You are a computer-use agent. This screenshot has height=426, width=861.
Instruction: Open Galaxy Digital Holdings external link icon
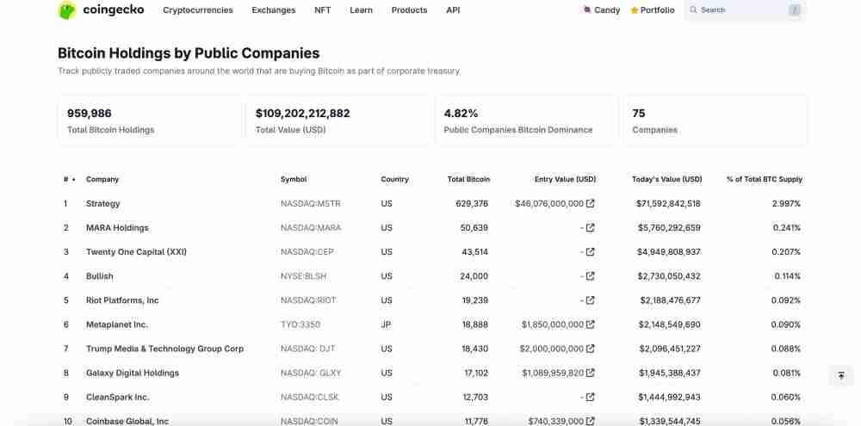click(591, 373)
